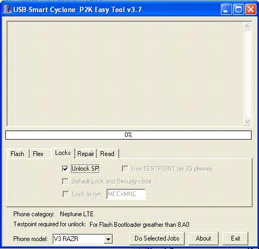Open the Flex tab
Viewport: 259px width, 249px height.
(x=38, y=154)
